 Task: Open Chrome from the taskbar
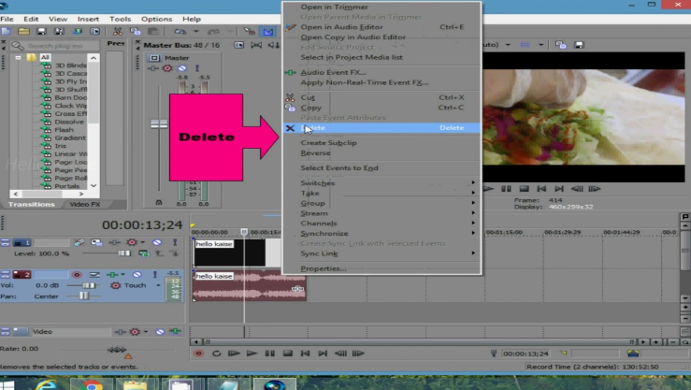click(92, 384)
